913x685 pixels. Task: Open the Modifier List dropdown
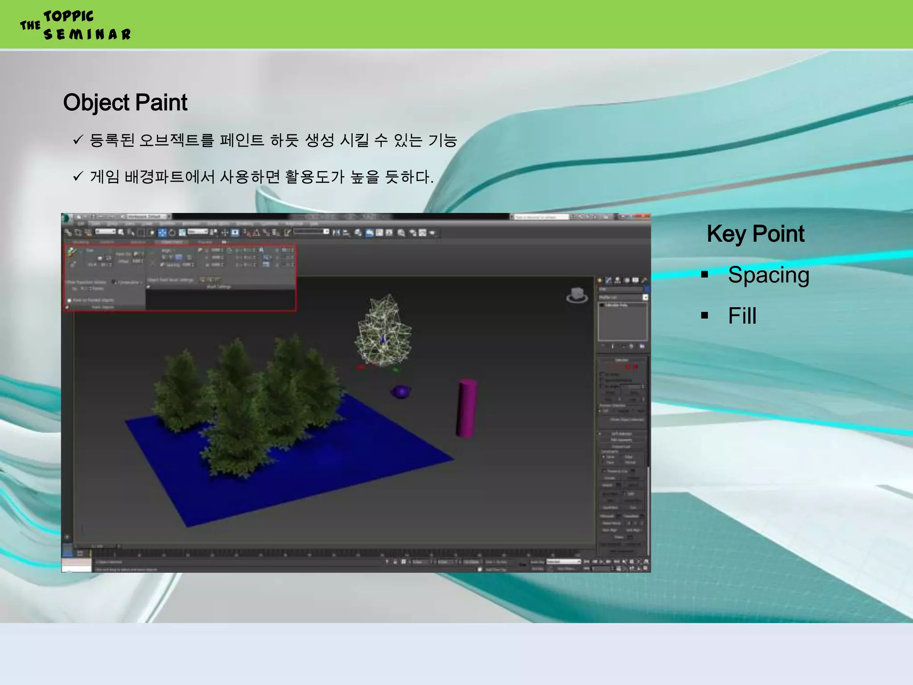coord(623,297)
